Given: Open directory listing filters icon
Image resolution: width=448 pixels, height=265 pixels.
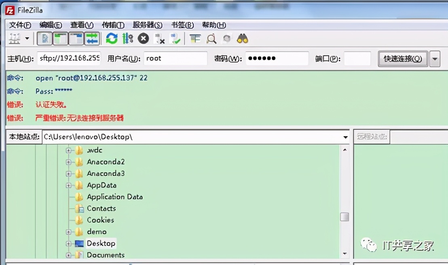Looking at the screenshot, I should click(x=195, y=38).
